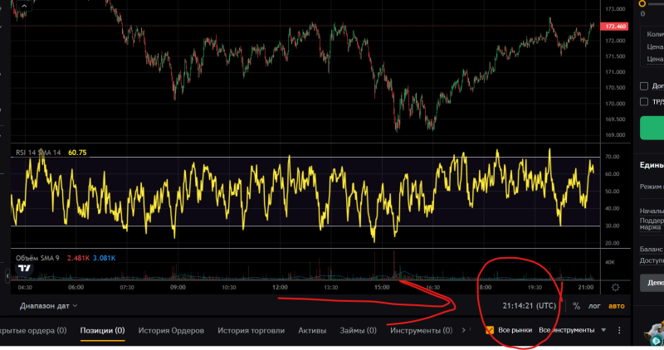Open the partially hidden open orders (0) tab
Image resolution: width=664 pixels, height=350 pixels.
(x=33, y=331)
